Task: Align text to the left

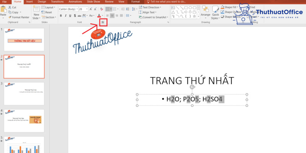Action: coord(107,15)
